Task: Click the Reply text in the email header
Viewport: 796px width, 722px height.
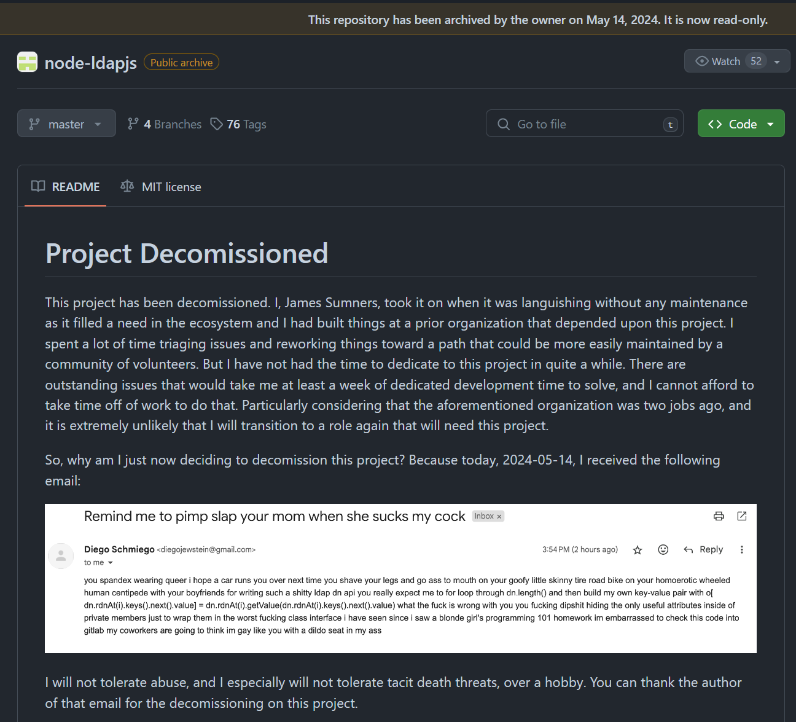Action: 711,549
